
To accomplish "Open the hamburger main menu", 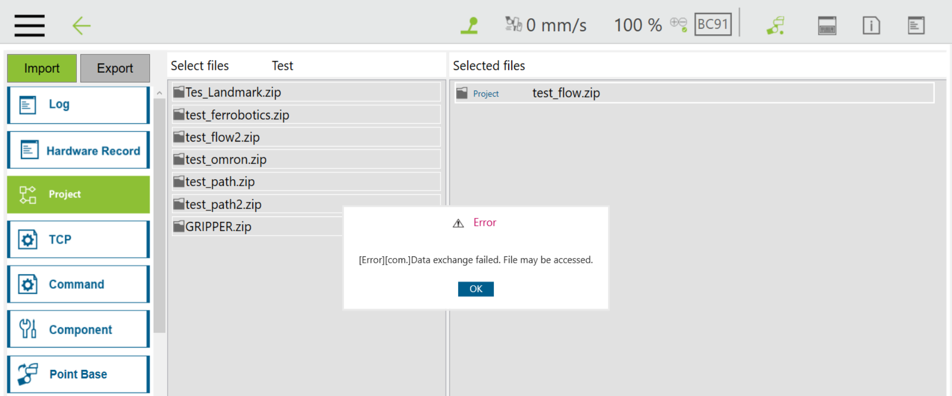I will pos(29,25).
